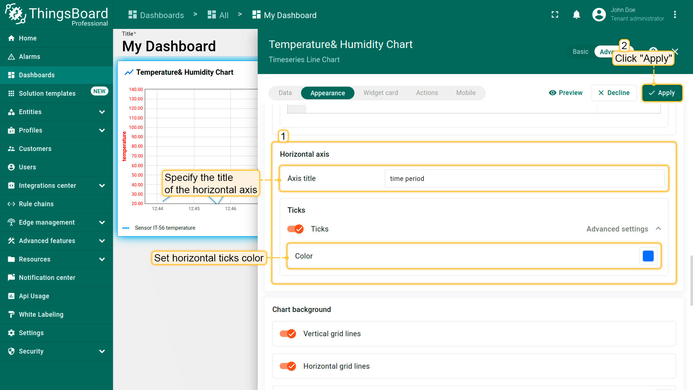The image size is (693, 390).
Task: Open Notification center in sidebar
Action: pos(47,278)
